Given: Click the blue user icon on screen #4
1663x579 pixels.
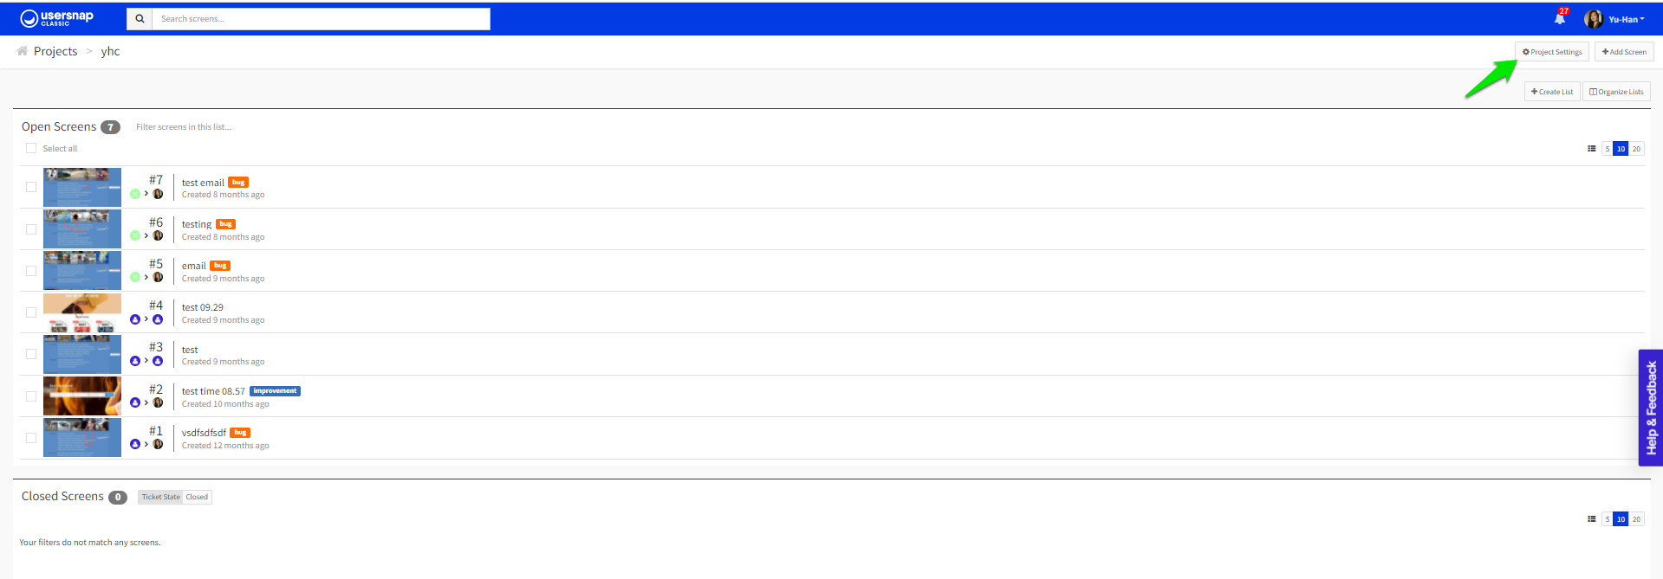Looking at the screenshot, I should 135,319.
